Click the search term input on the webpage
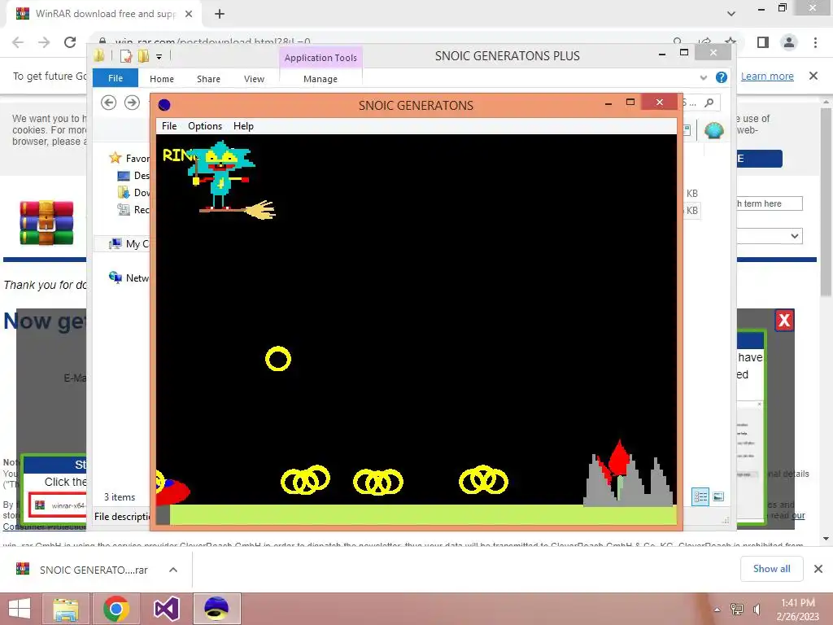 tap(770, 203)
